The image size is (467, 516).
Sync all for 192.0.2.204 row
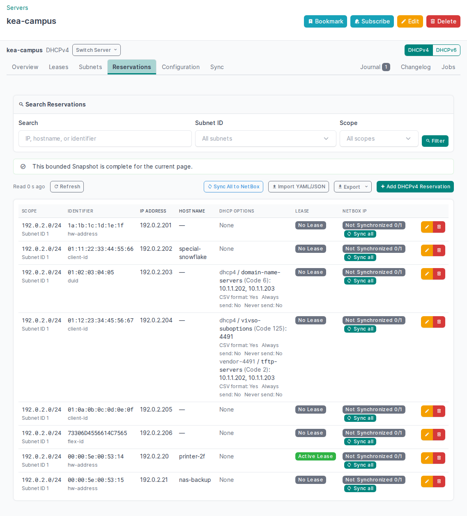pos(360,329)
